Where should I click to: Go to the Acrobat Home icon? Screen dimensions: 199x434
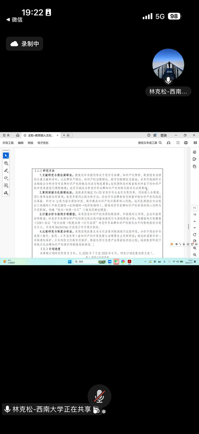(18, 135)
